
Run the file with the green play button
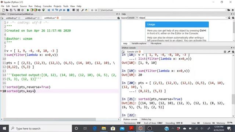28,10
